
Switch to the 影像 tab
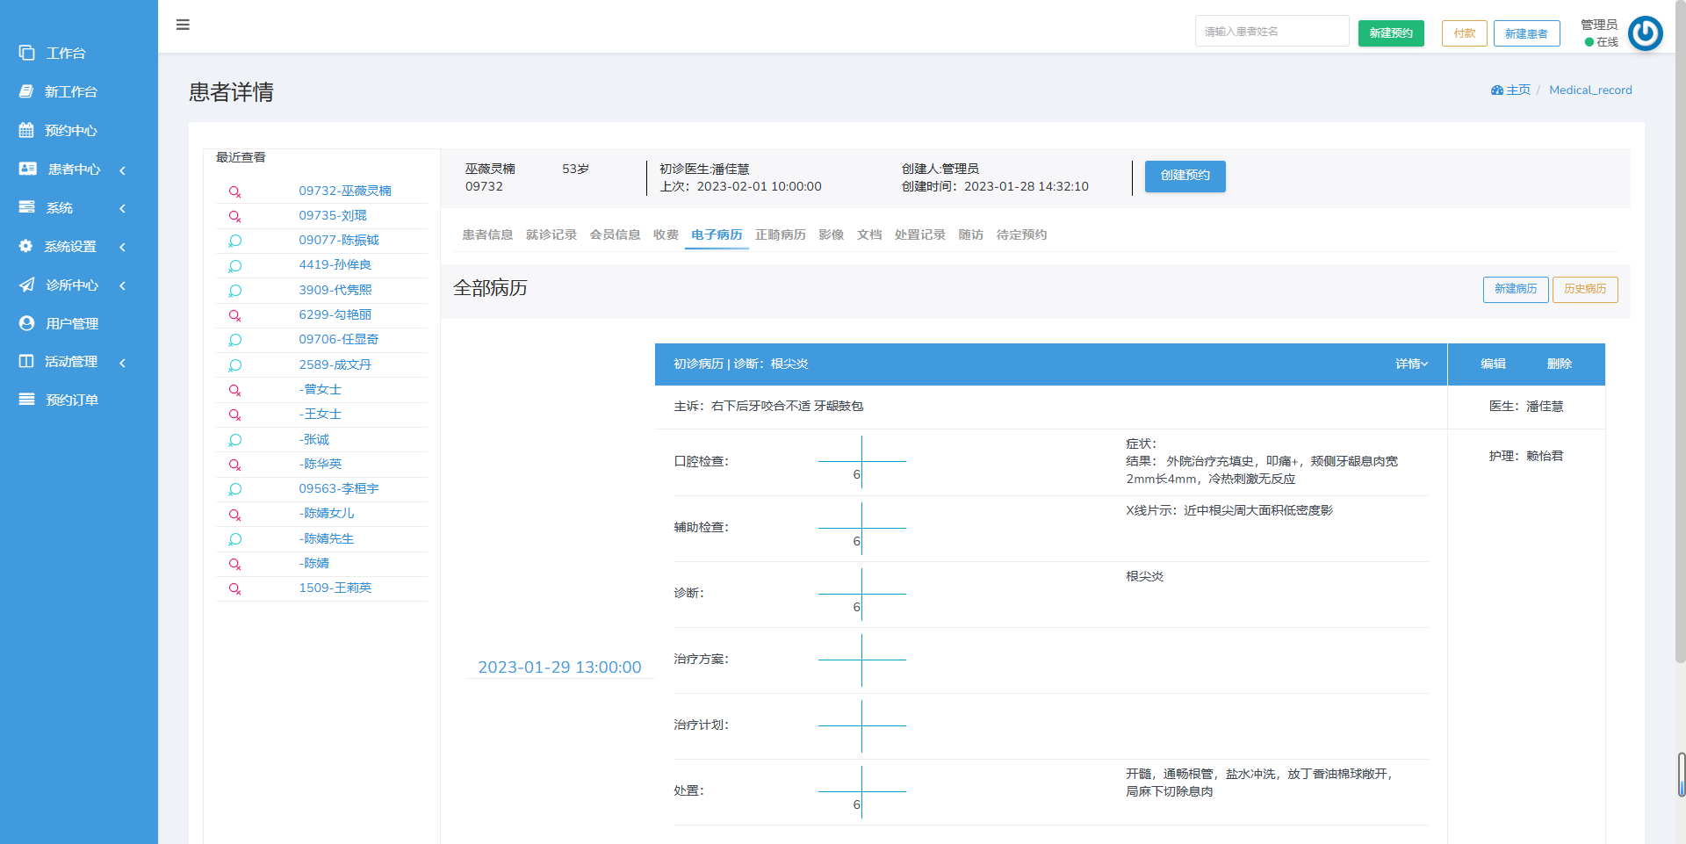[x=832, y=234]
